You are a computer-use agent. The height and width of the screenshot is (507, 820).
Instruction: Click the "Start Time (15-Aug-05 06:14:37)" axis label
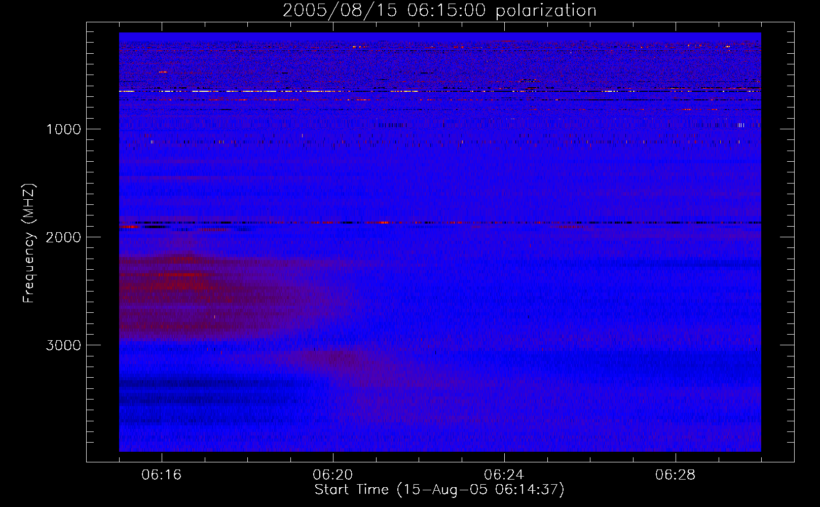(439, 490)
